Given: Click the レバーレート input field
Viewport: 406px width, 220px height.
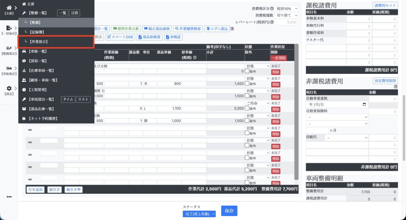Looking at the screenshot, I should coord(287,22).
